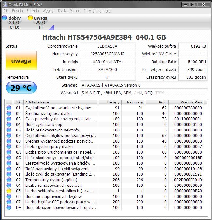Select 'Liczba sektorów niestabilnych' attribute name

[60, 191]
